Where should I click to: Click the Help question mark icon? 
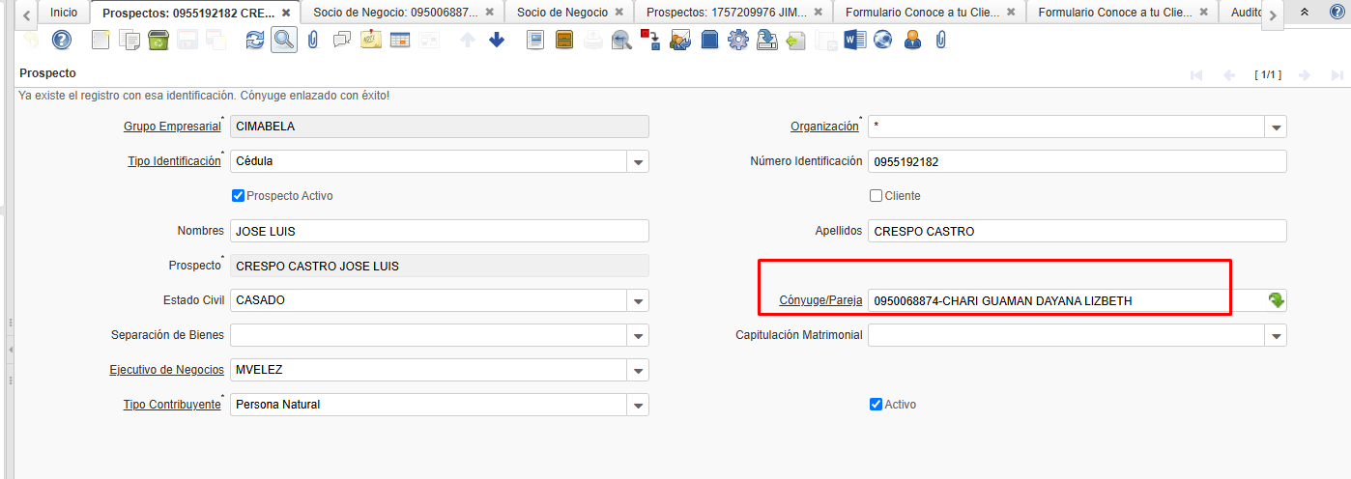point(61,40)
